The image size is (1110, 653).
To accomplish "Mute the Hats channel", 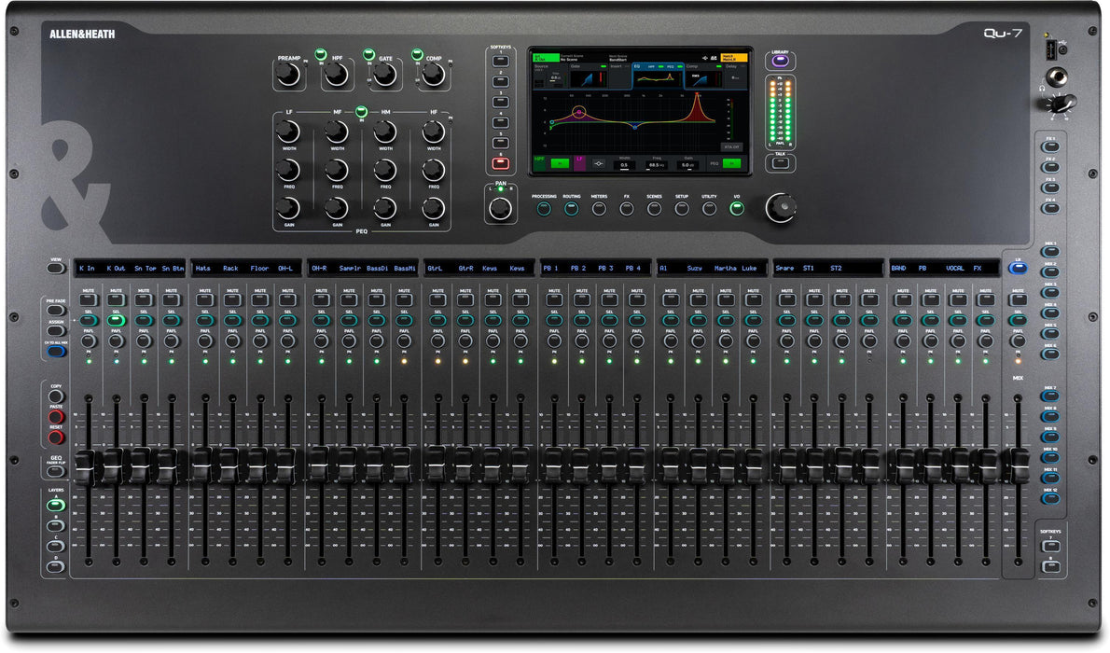I will click(x=204, y=299).
